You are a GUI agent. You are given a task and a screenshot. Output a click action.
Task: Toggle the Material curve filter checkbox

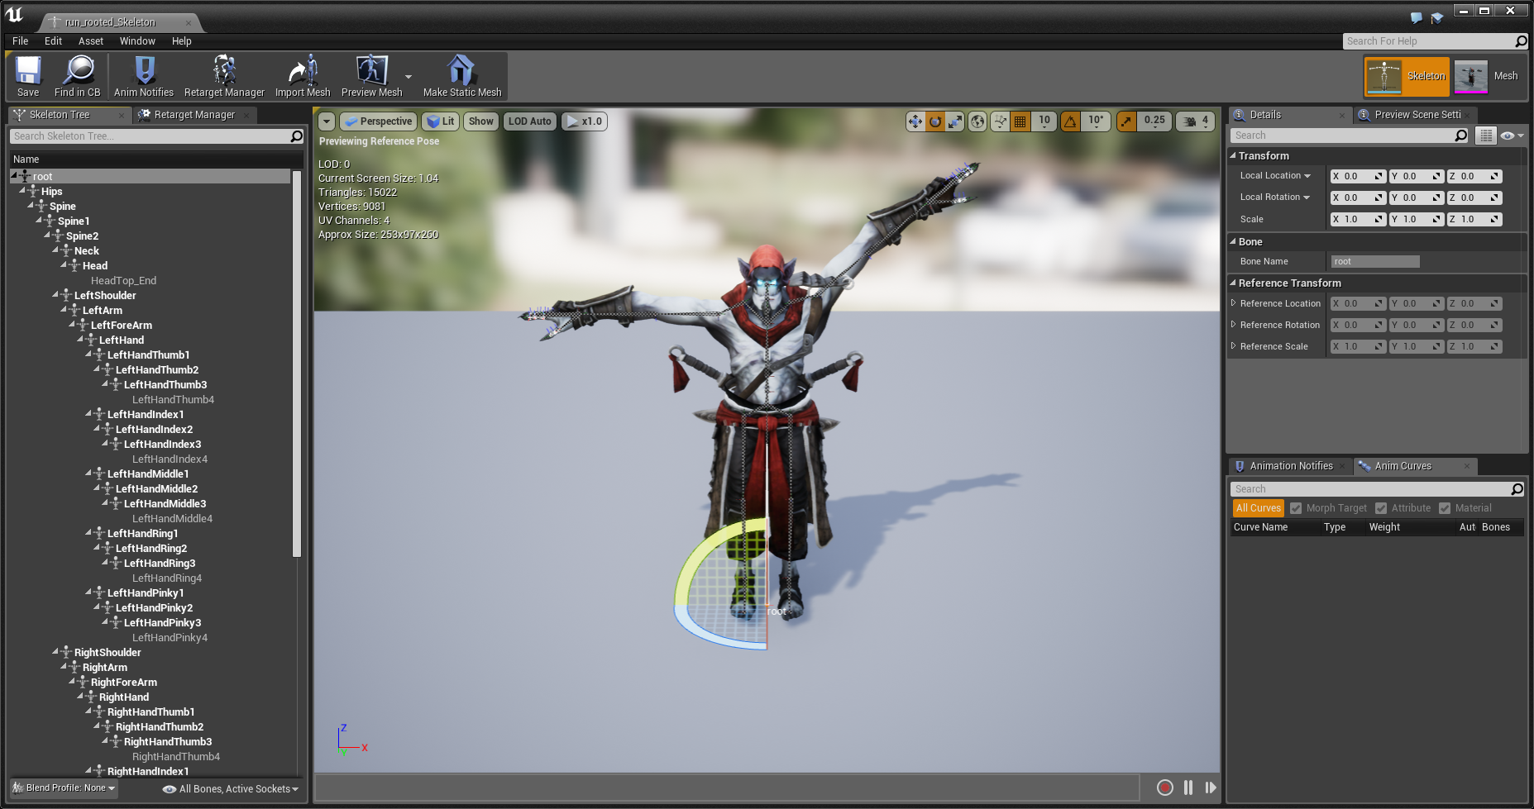[x=1445, y=508]
